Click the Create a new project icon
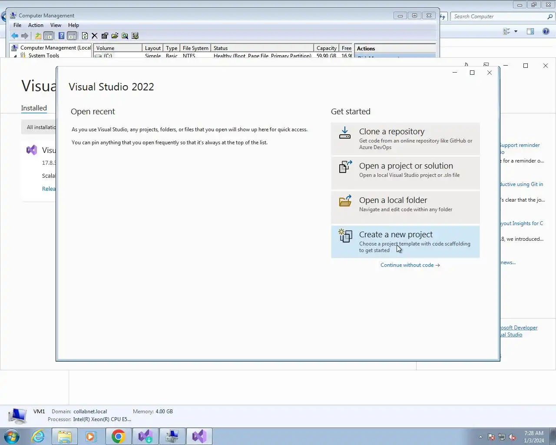 tap(345, 235)
